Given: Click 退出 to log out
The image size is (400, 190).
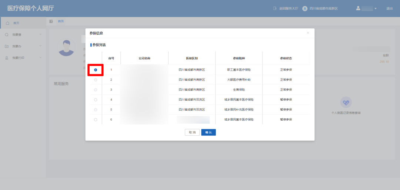Looking at the screenshot, I should coord(390,8).
